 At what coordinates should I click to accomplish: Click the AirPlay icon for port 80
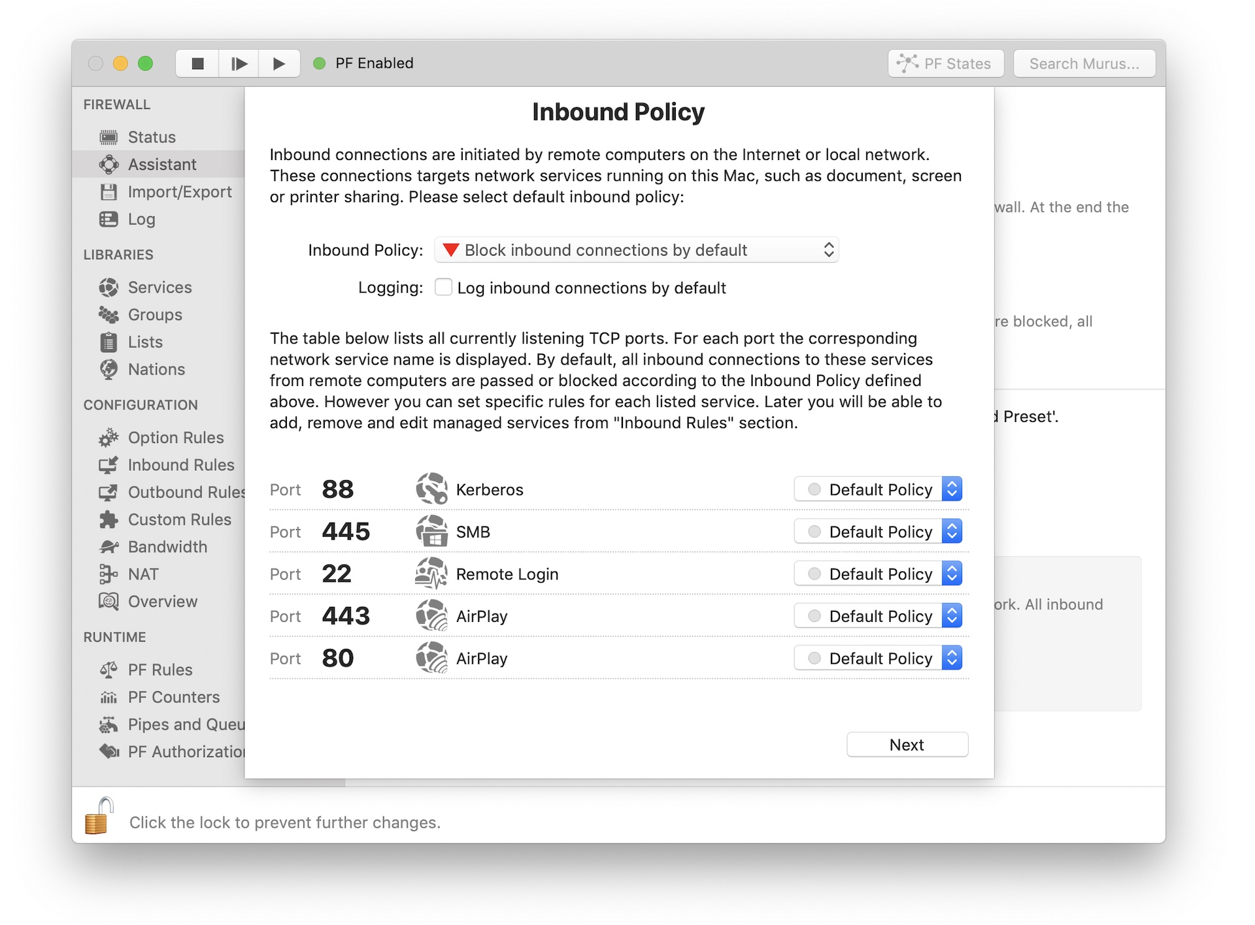click(x=431, y=658)
